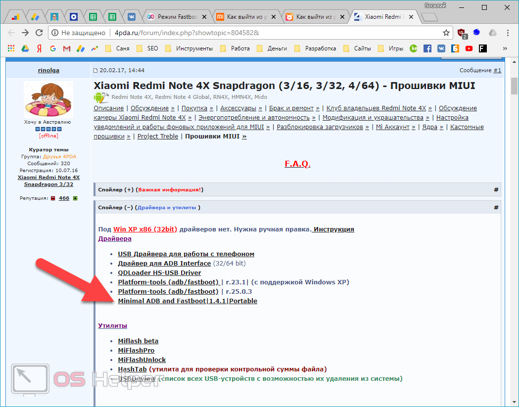
Task: Open the Google Drive bookmark
Action: click(x=25, y=48)
